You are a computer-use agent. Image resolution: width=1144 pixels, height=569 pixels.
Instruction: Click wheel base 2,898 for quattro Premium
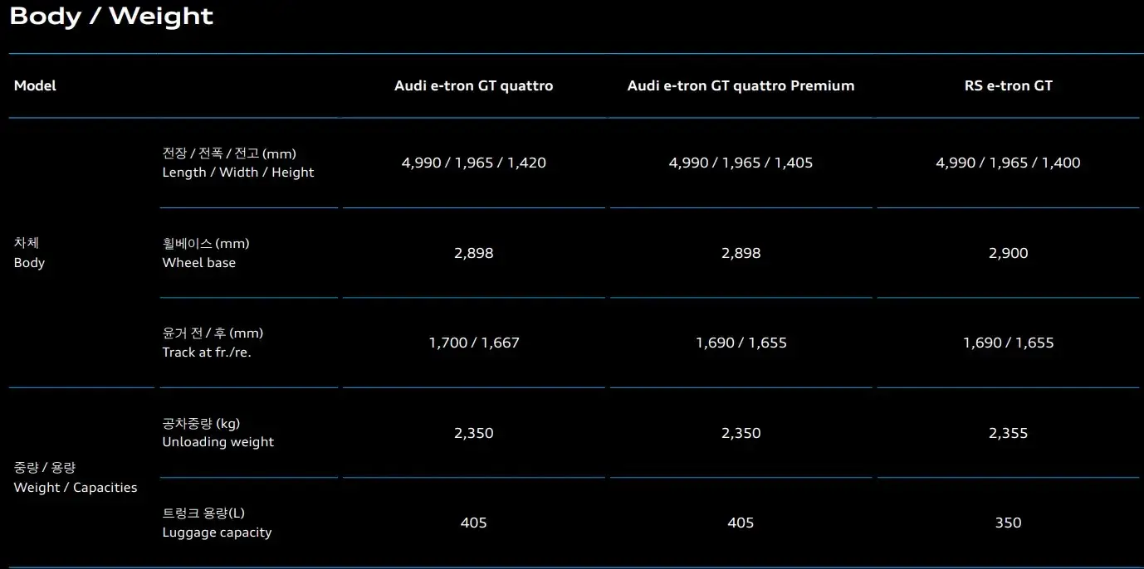tap(741, 253)
